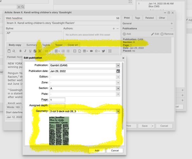
Task: Click the Publication date text field
Action: (x=83, y=71)
